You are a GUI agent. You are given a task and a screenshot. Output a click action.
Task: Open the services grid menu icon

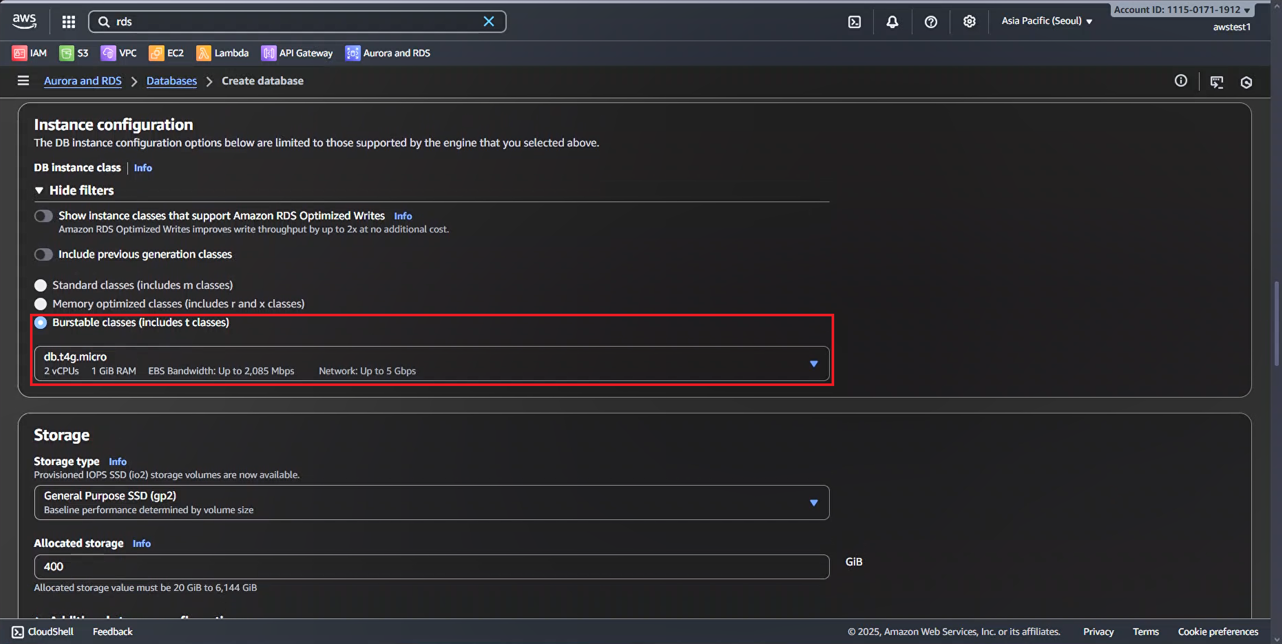click(x=69, y=22)
